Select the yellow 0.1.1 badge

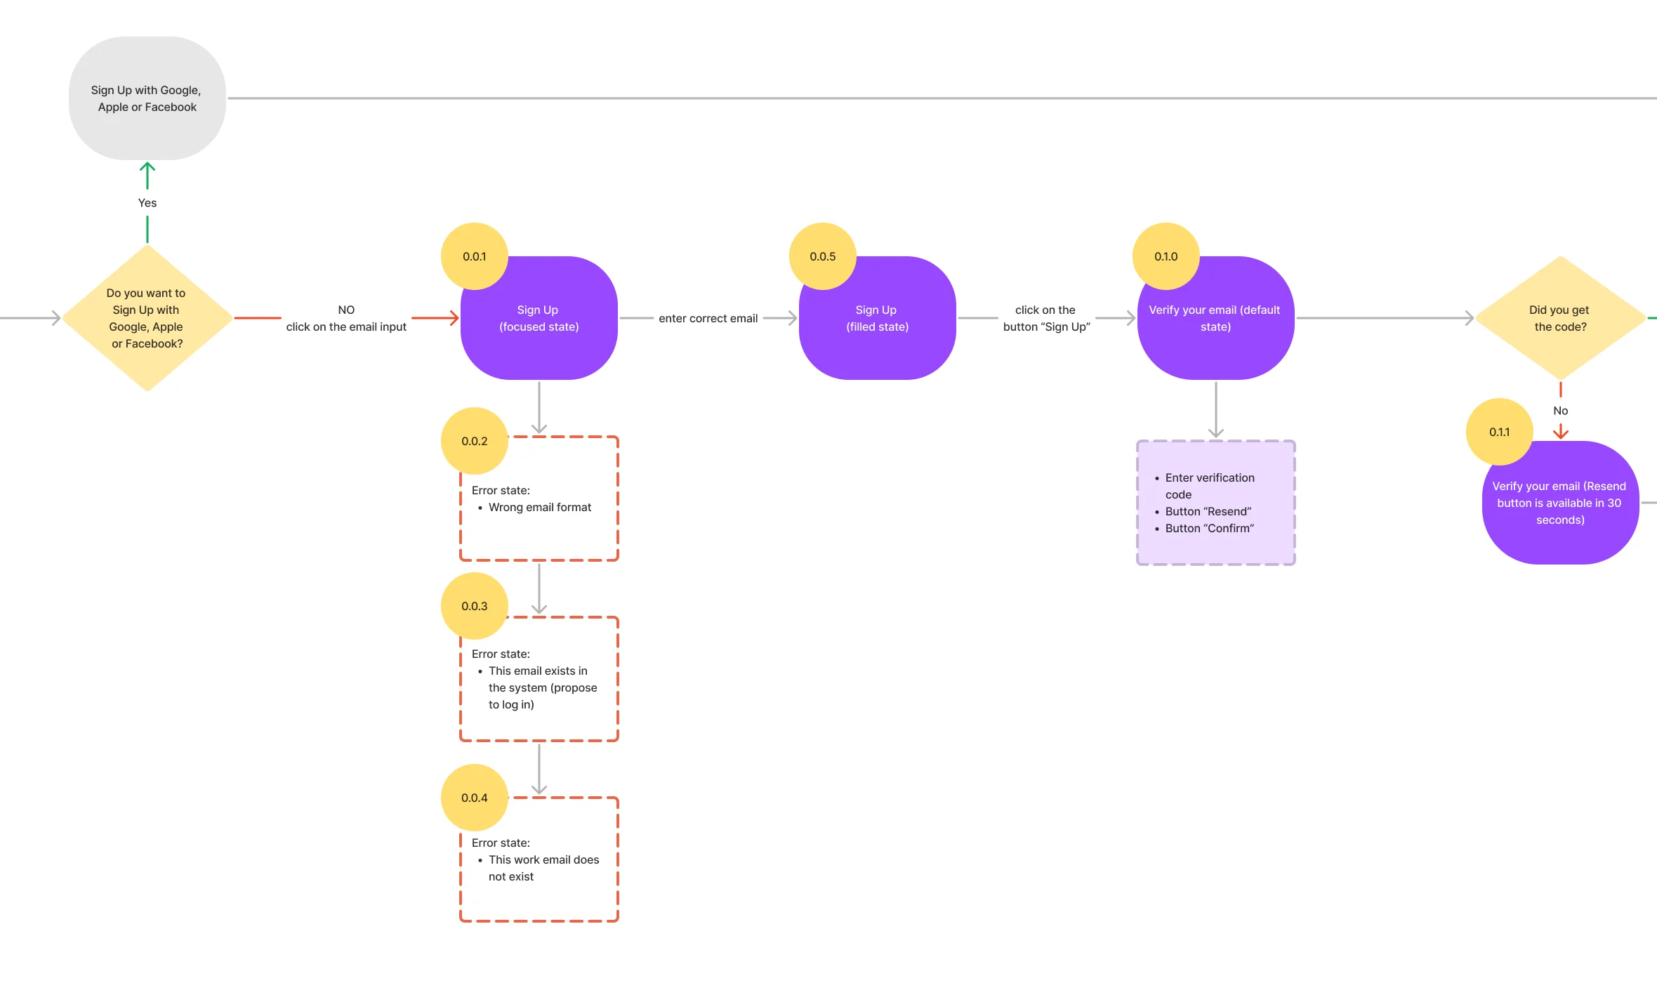(x=1500, y=432)
